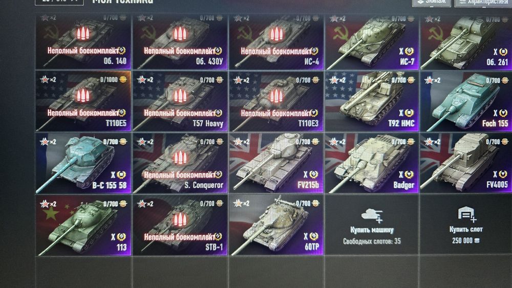Click the ammo warning icon on Об. 140
Image resolution: width=512 pixels, height=288 pixels.
[82, 34]
